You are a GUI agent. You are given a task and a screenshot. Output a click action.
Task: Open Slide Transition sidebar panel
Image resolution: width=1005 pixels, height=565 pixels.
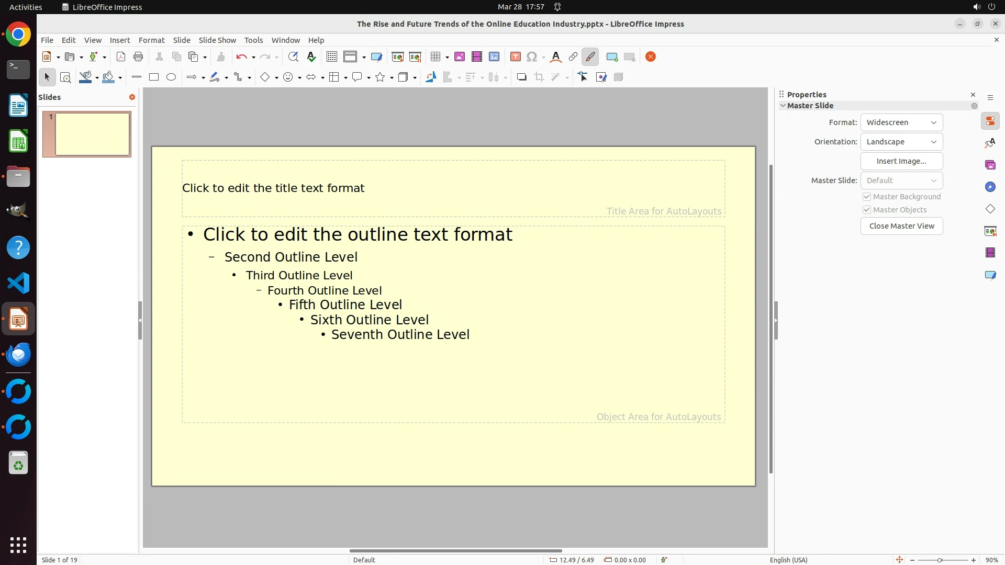[990, 231]
